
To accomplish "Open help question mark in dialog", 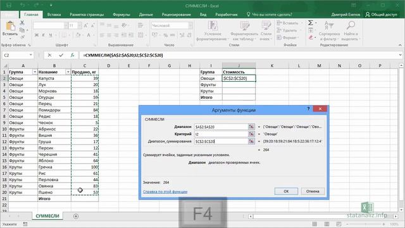I will point(308,109).
